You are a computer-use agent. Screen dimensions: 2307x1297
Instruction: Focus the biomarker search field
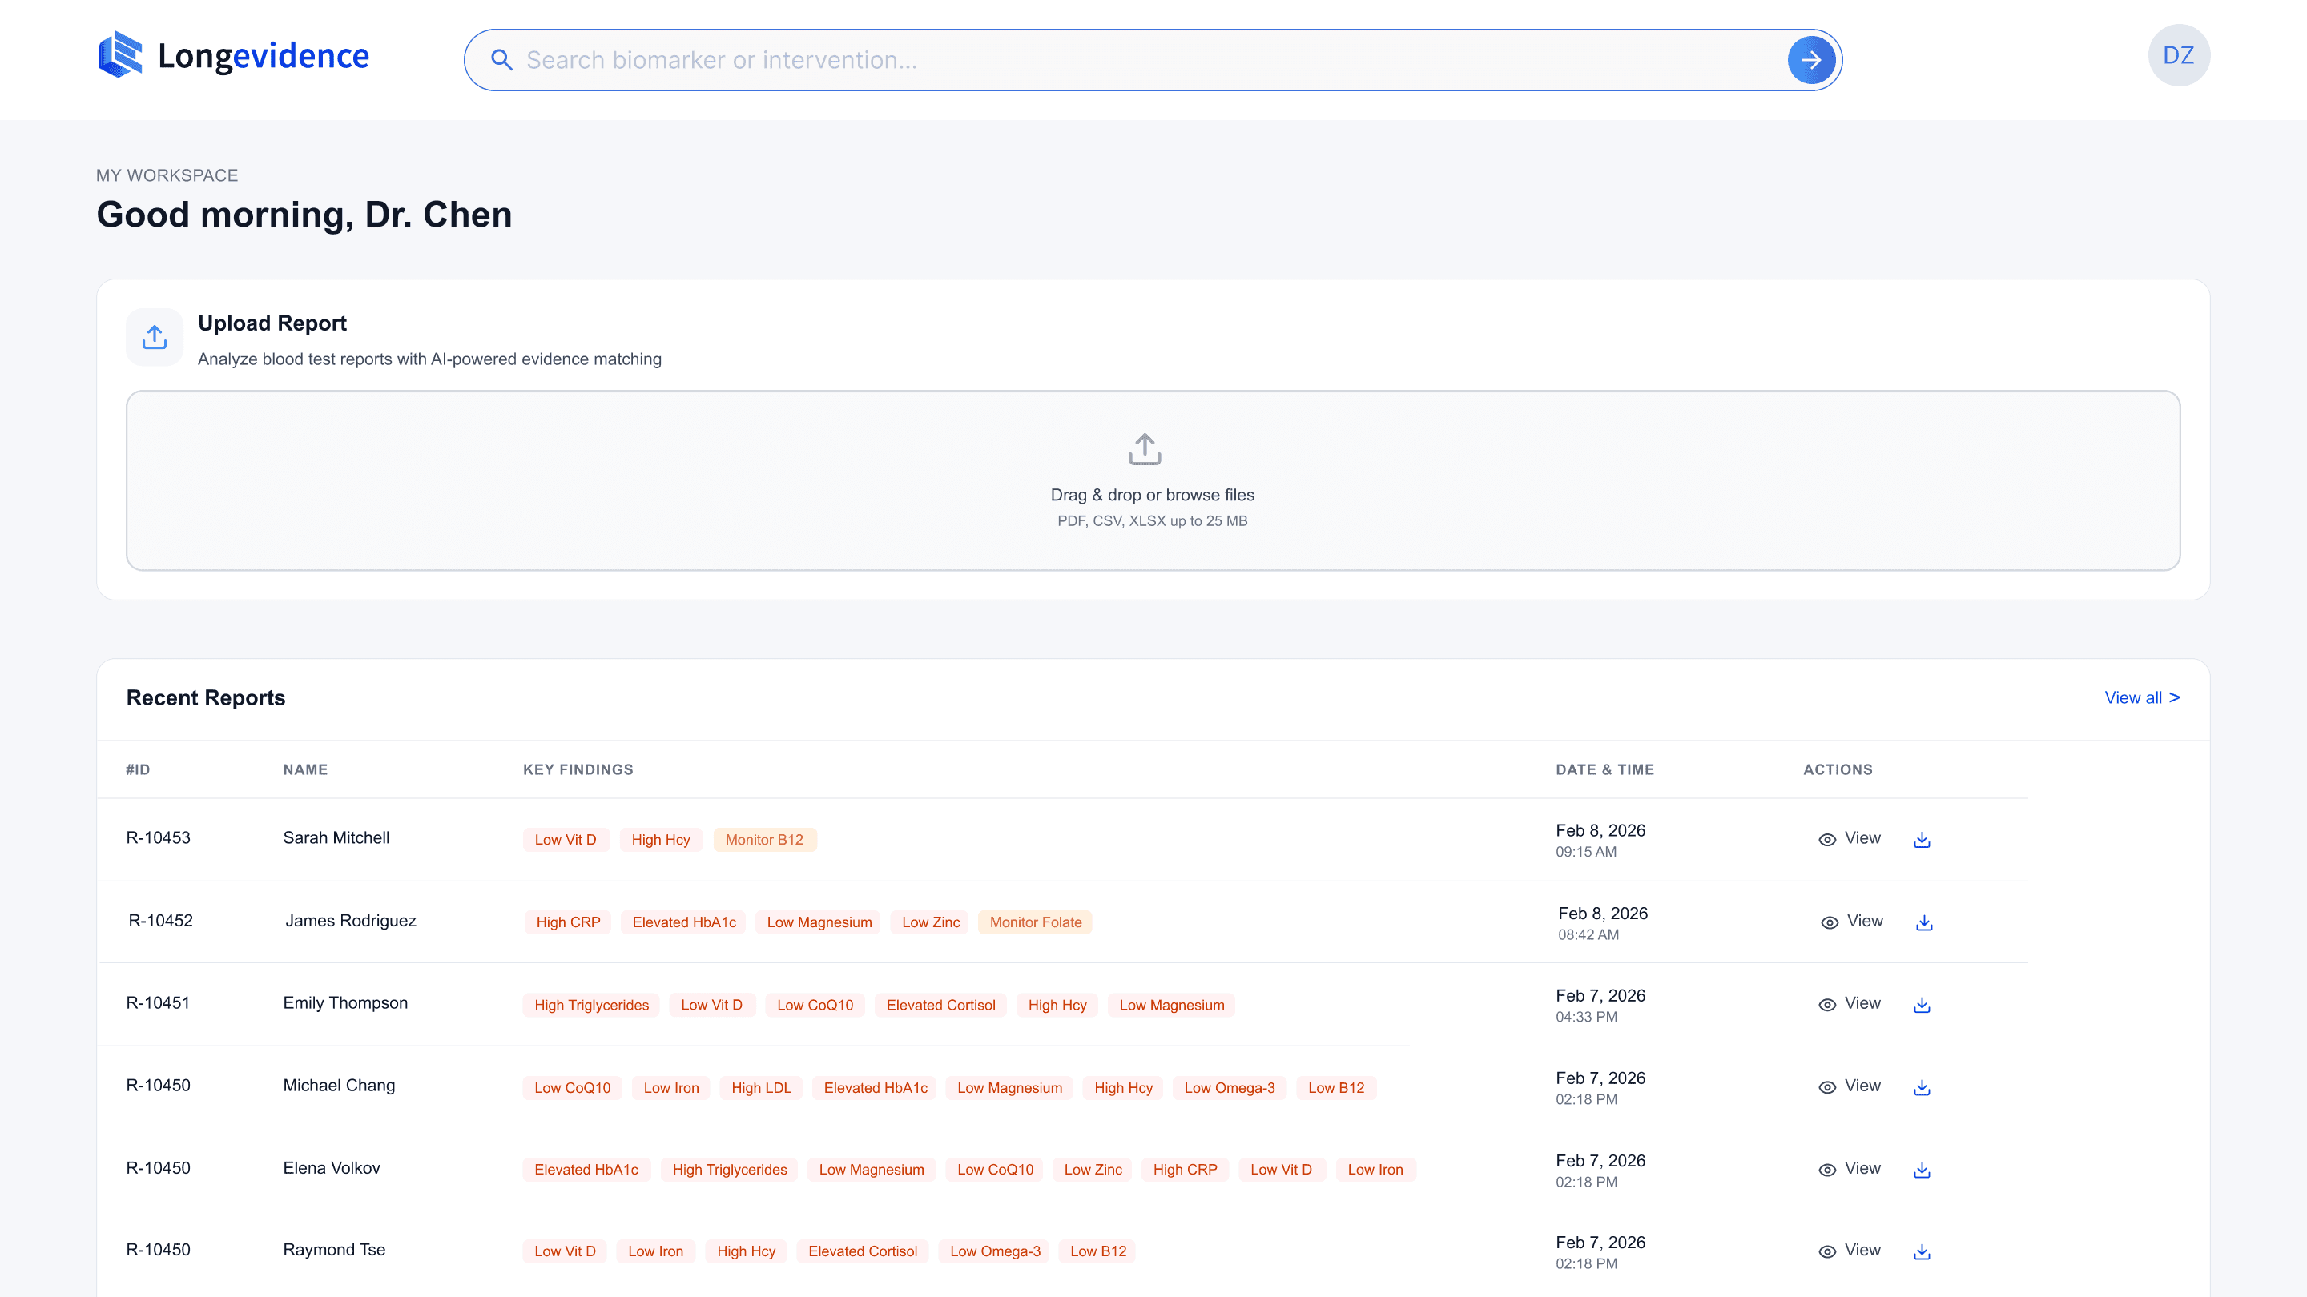pos(1146,60)
